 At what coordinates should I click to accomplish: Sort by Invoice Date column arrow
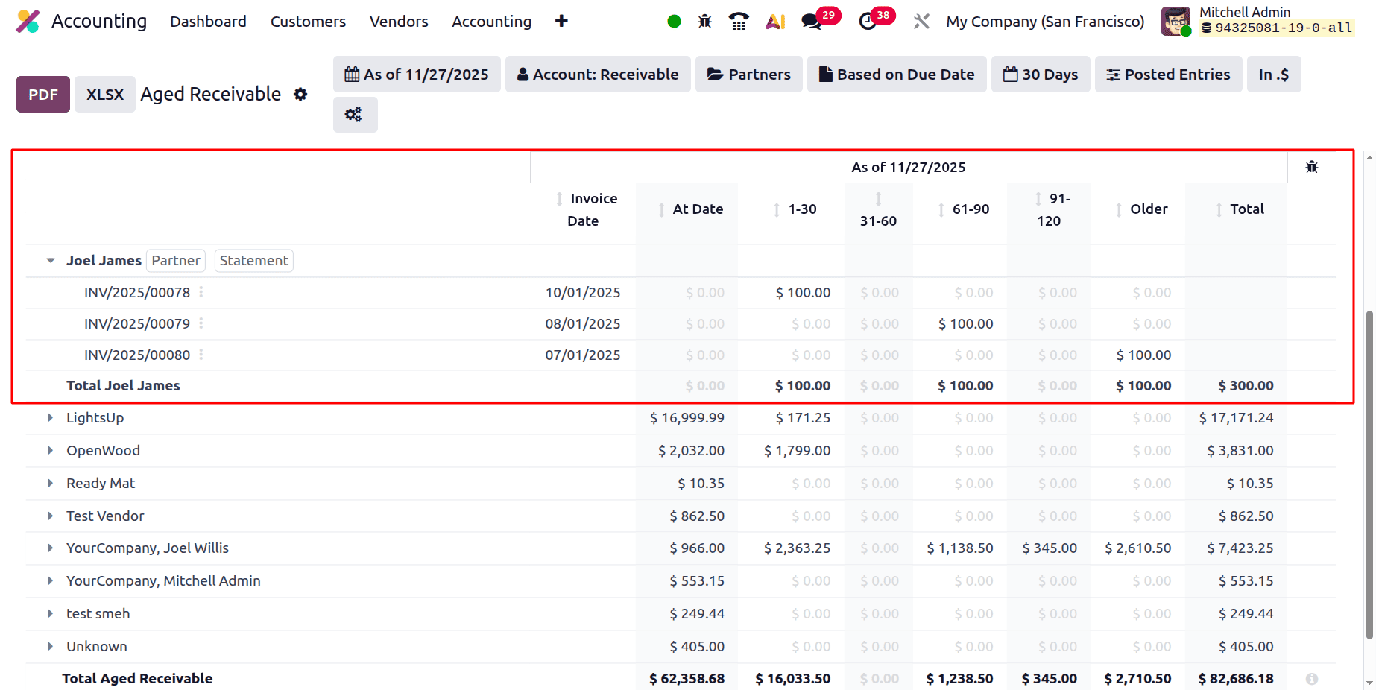pyautogui.click(x=559, y=199)
